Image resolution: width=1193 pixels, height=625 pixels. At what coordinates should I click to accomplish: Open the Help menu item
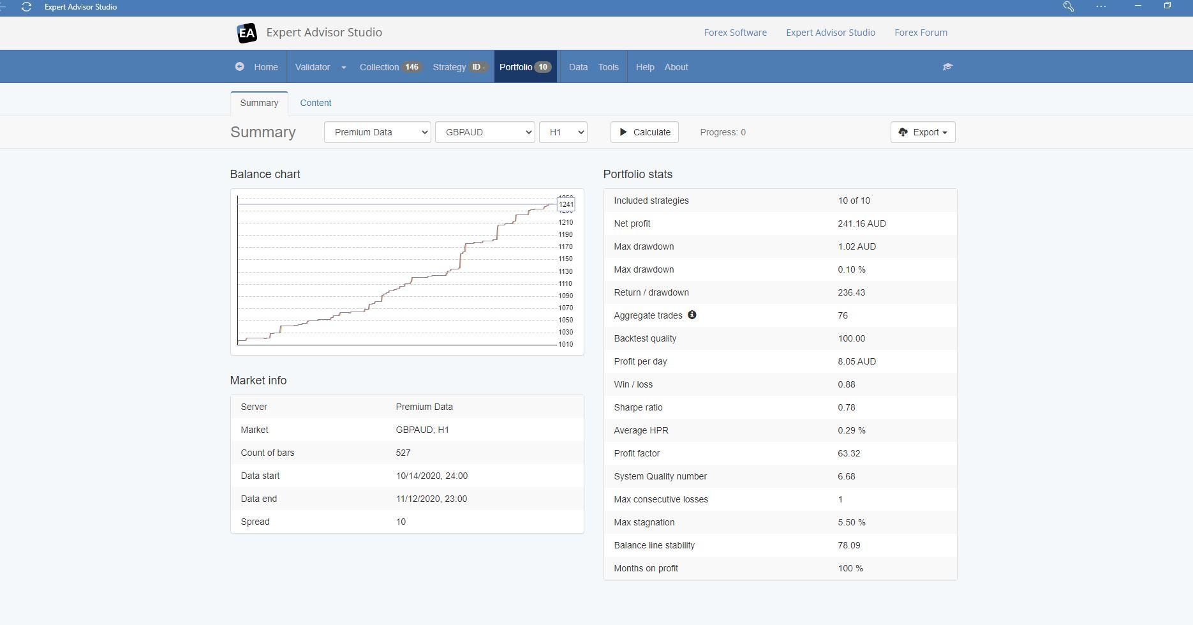(645, 67)
